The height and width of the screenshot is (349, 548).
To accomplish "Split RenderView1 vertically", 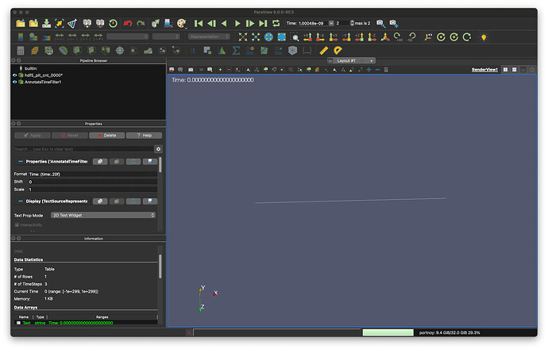I will point(514,70).
